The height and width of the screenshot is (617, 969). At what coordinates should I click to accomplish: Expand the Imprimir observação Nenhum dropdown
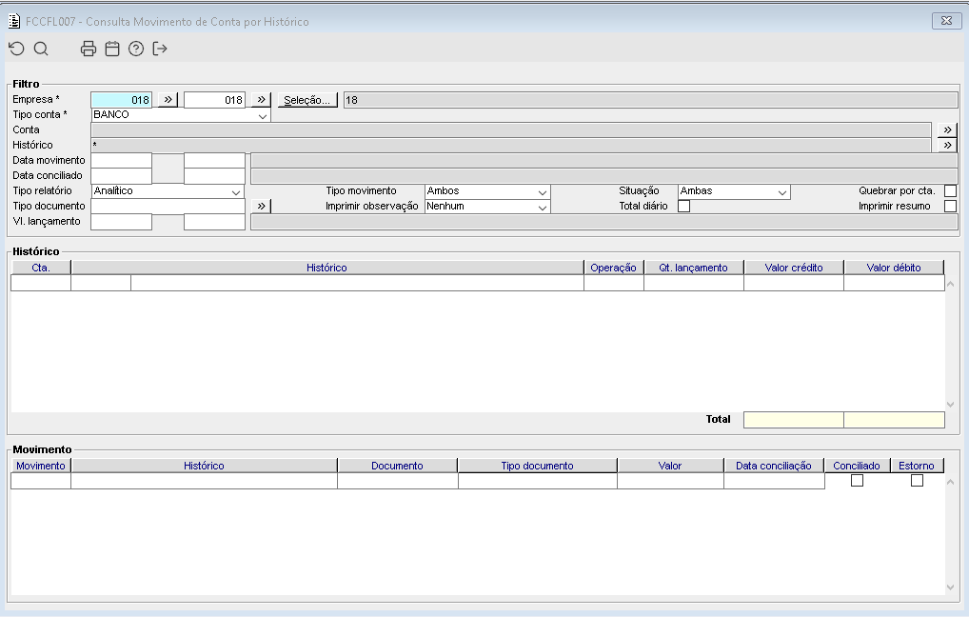[542, 208]
